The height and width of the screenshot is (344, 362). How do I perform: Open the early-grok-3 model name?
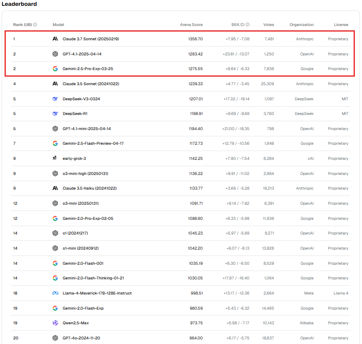pyautogui.click(x=74, y=159)
